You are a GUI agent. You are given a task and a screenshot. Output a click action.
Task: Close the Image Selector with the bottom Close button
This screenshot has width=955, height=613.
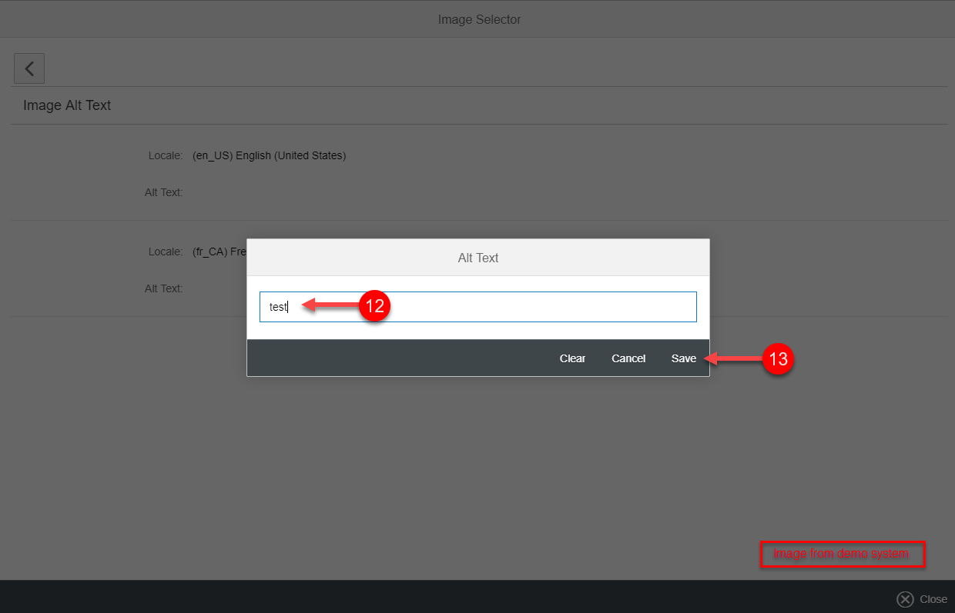[x=922, y=599]
